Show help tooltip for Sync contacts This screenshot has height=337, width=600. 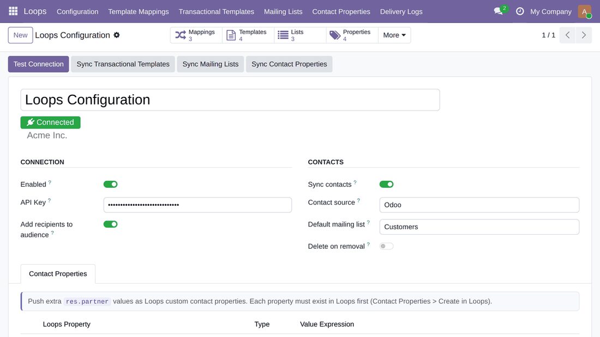pyautogui.click(x=355, y=182)
